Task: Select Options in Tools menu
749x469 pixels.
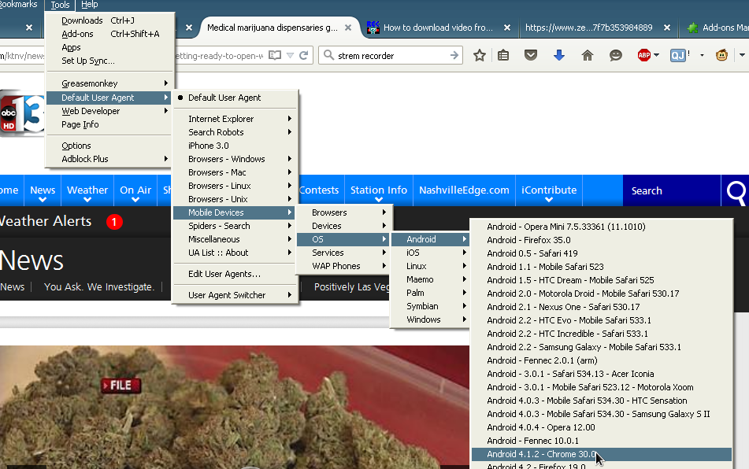Action: [x=109, y=146]
